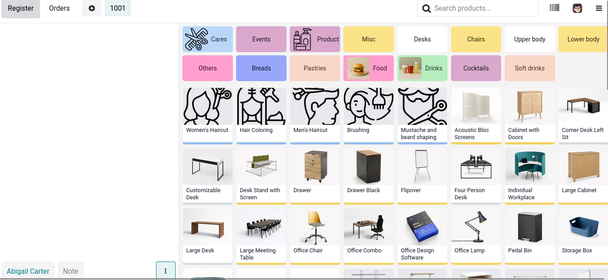Add Women's Haircut service to order

[x=207, y=116]
